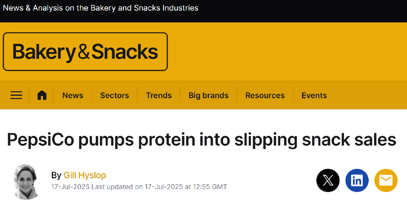407x211 pixels.
Task: Click the PepsiCo pumps protein headline
Action: point(202,140)
